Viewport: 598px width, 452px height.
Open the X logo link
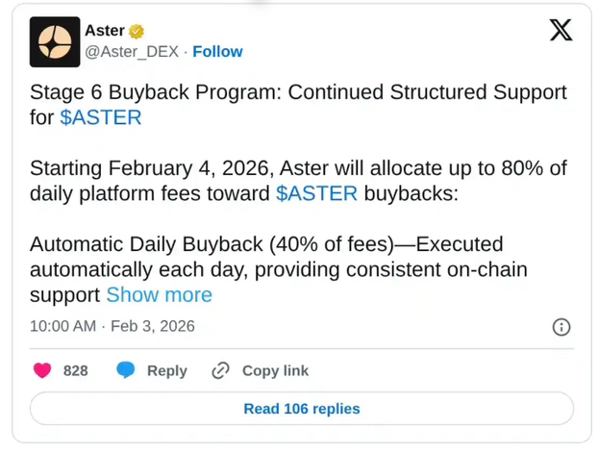(x=561, y=30)
